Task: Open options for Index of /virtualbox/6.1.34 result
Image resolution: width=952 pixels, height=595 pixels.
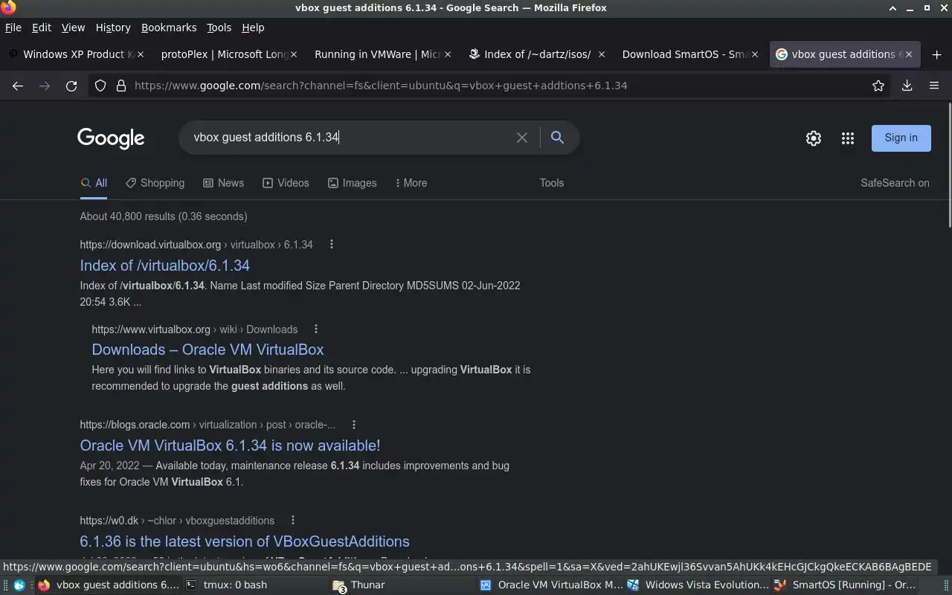Action: (332, 245)
